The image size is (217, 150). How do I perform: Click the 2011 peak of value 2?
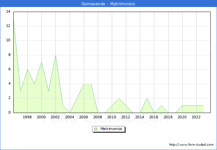119,98
